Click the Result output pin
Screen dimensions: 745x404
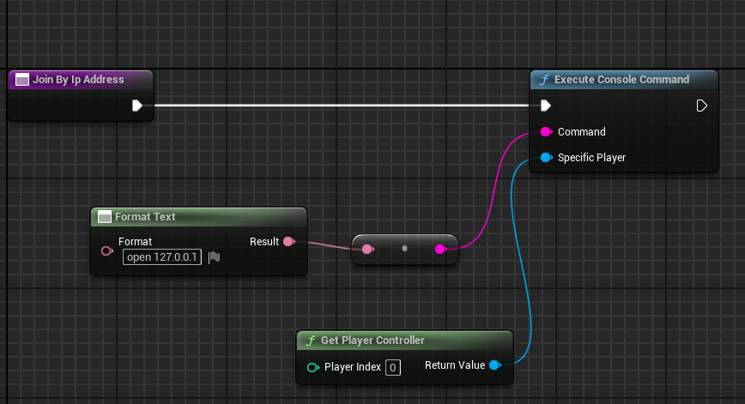click(289, 242)
